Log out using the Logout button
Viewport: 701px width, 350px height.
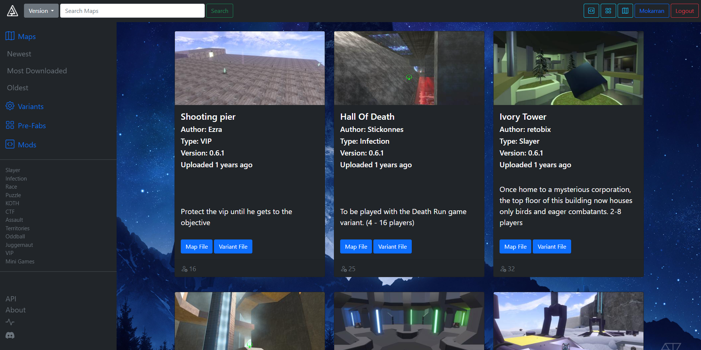click(x=685, y=11)
